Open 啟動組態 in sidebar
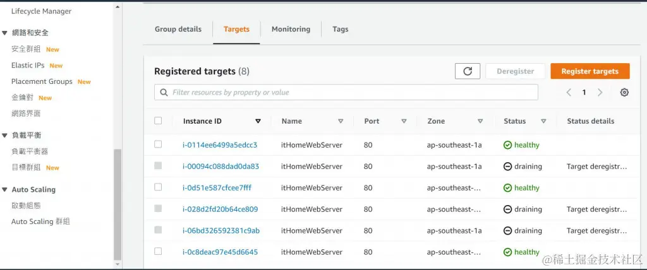The image size is (647, 270). click(26, 205)
